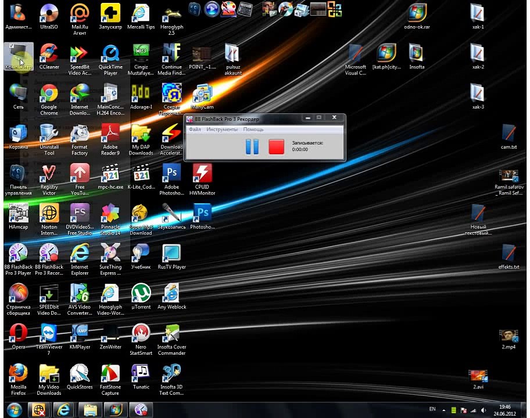This screenshot has height=418, width=530.
Task: Select the 2.avi video file
Action: point(478,380)
